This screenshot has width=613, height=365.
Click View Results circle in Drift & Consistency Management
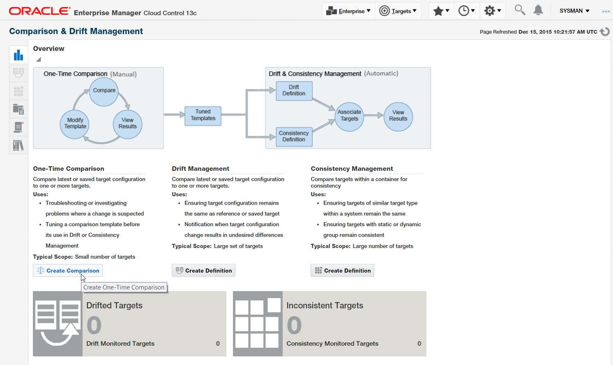[398, 117]
